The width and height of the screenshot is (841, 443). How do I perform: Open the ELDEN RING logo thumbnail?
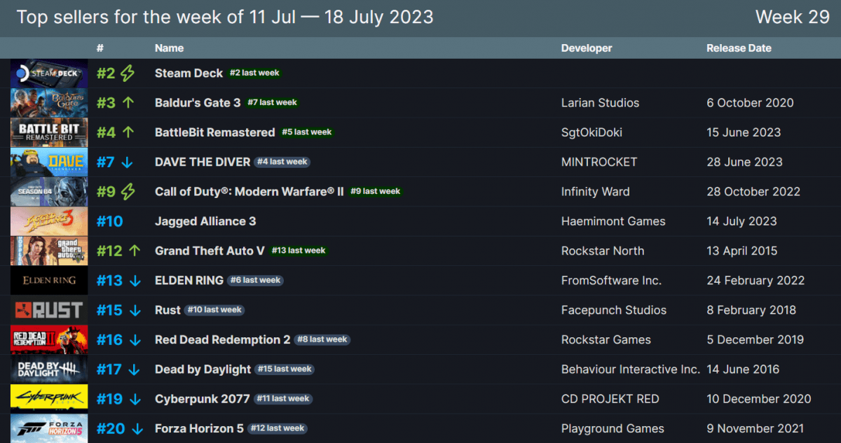tap(49, 280)
